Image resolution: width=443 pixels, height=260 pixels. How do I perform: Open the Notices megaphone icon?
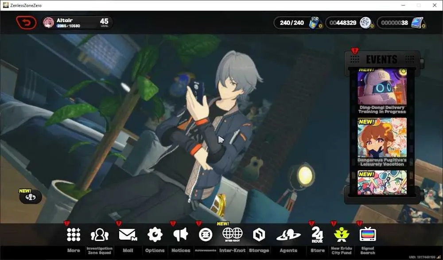[x=181, y=235]
